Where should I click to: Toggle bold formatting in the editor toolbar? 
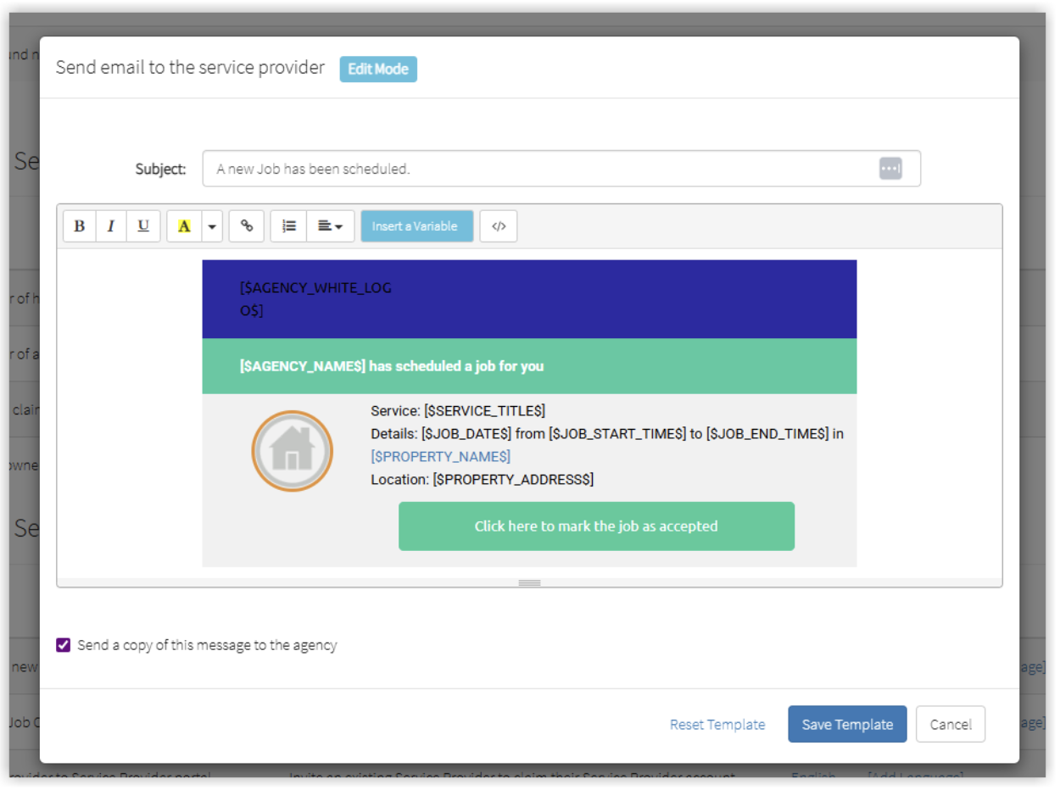point(79,225)
